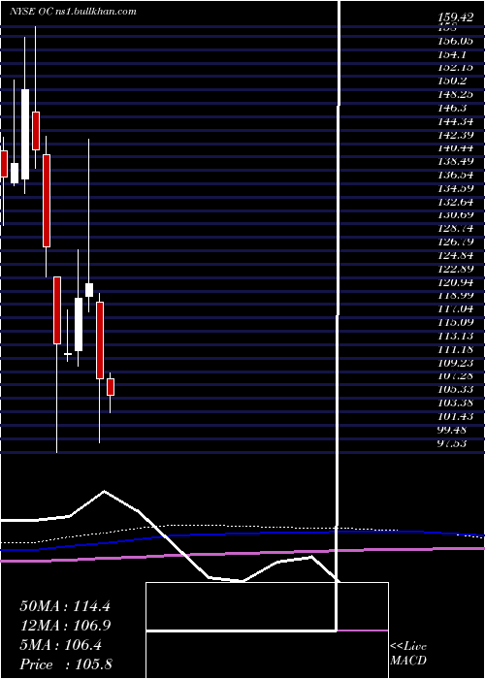
Task: Select the 142.39 price level label
Action: coord(454,134)
